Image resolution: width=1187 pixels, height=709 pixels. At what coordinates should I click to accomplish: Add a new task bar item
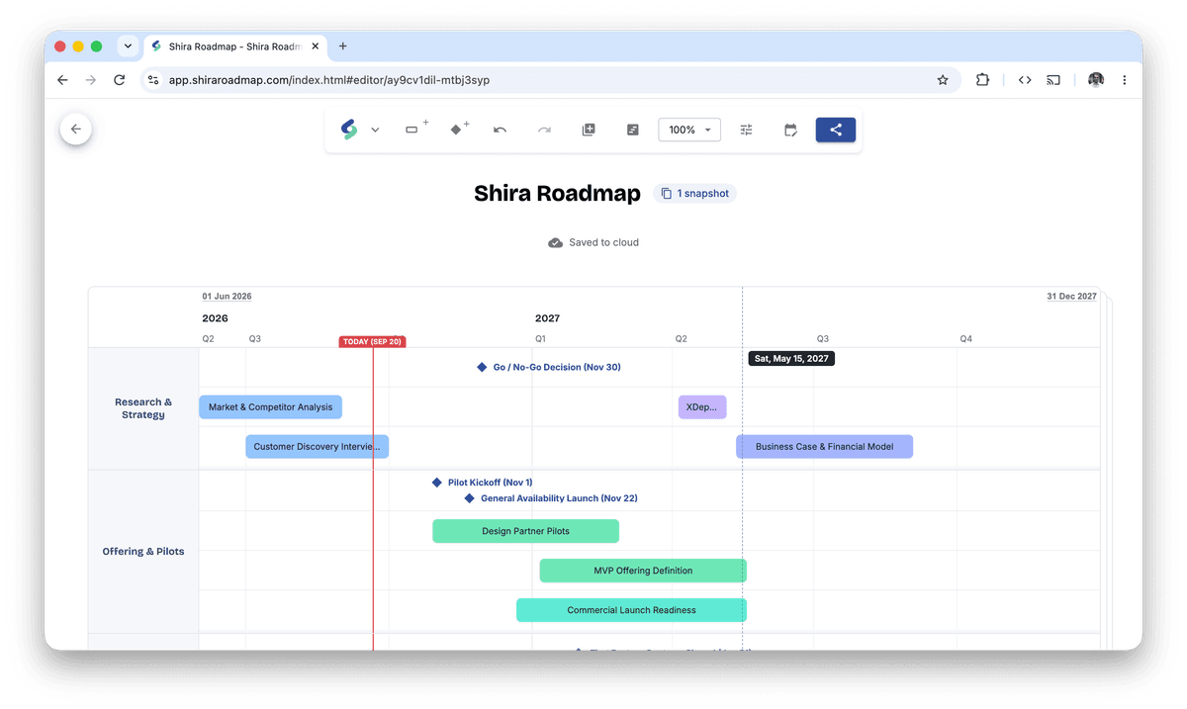416,130
